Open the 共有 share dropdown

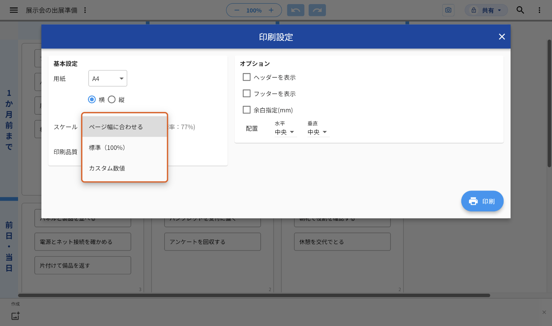(x=486, y=10)
